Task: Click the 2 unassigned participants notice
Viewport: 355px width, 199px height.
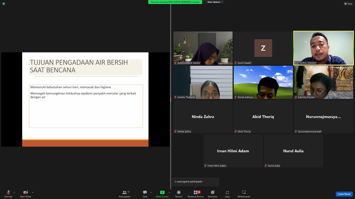Action: tap(196, 182)
